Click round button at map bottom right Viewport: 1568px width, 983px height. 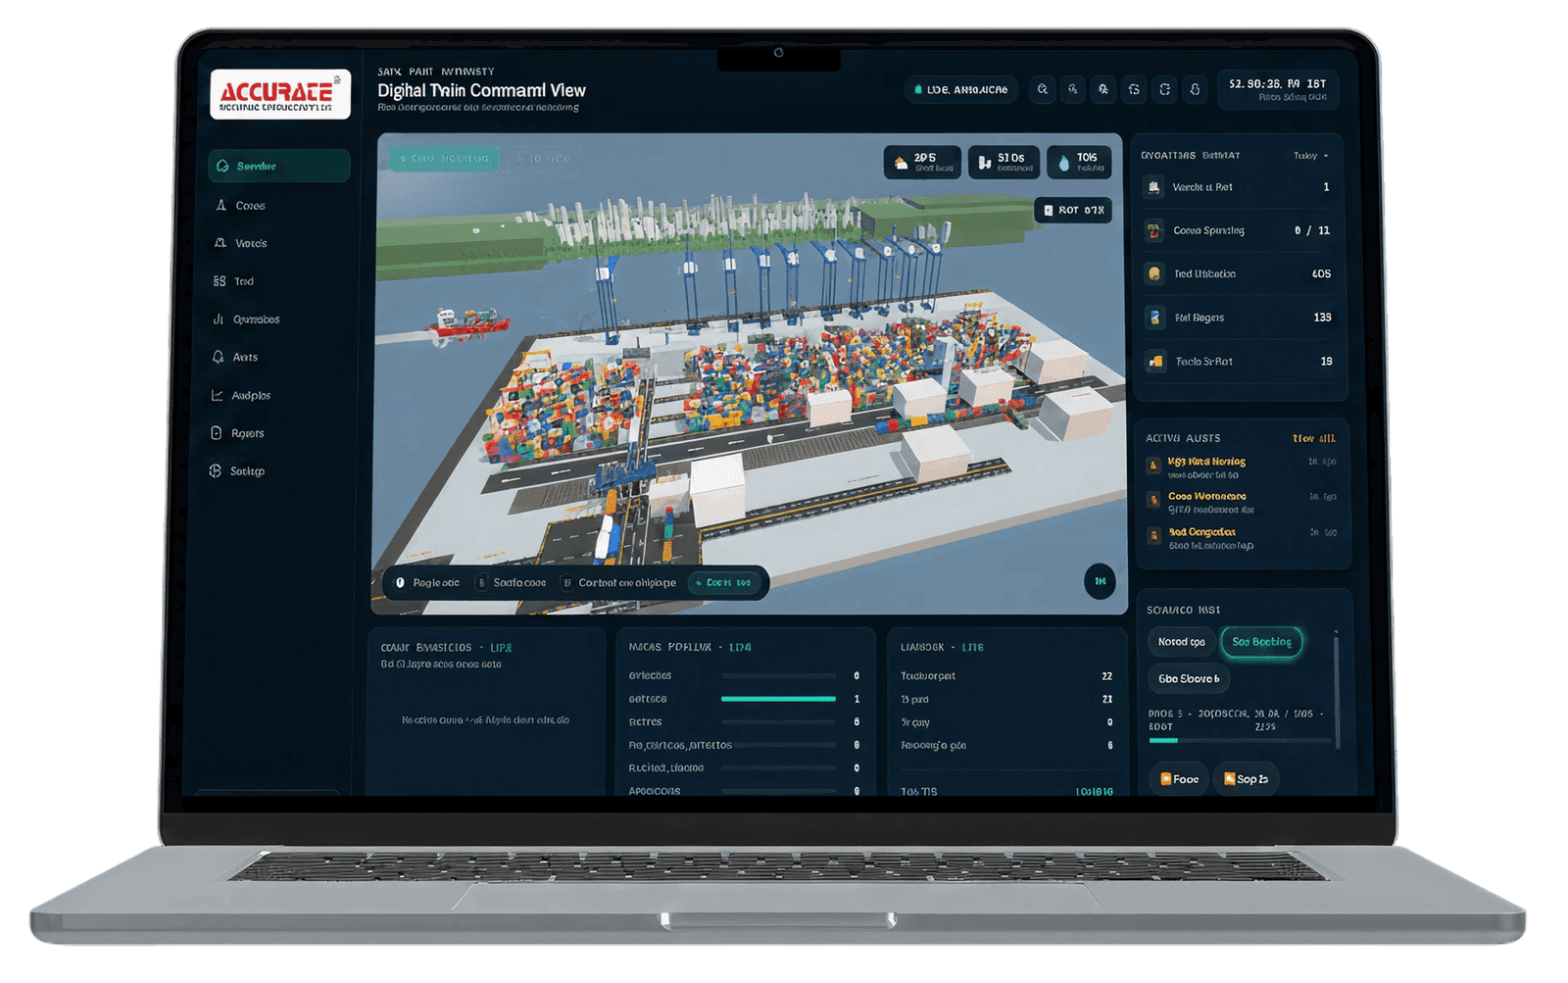coord(1100,582)
